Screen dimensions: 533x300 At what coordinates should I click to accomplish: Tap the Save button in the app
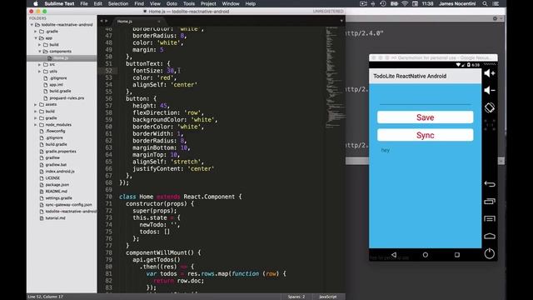(426, 117)
